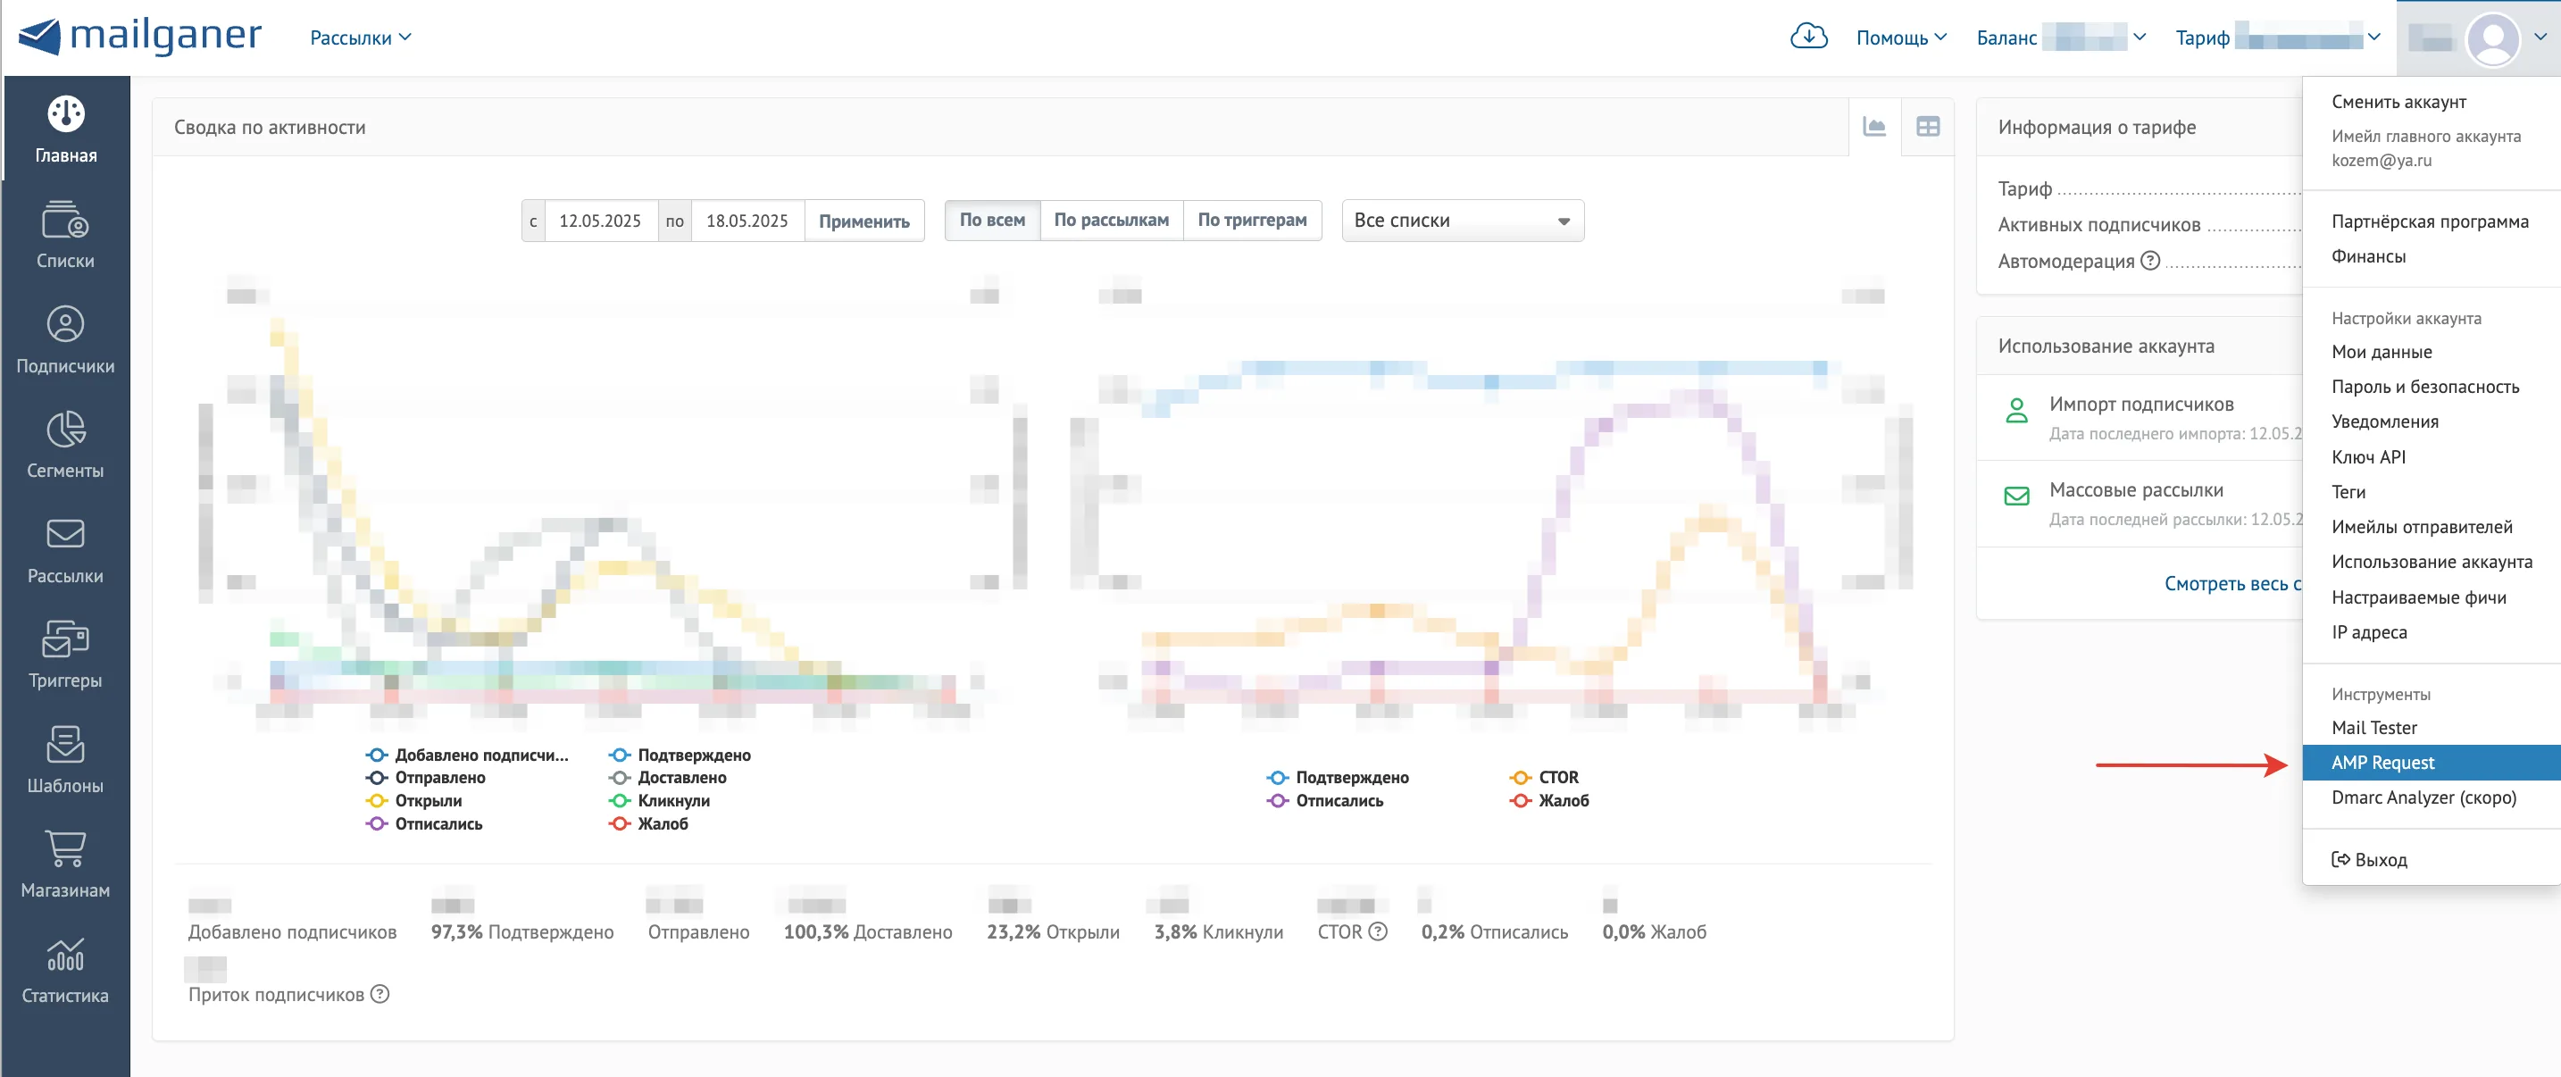Select the По всем filter

coord(991,220)
